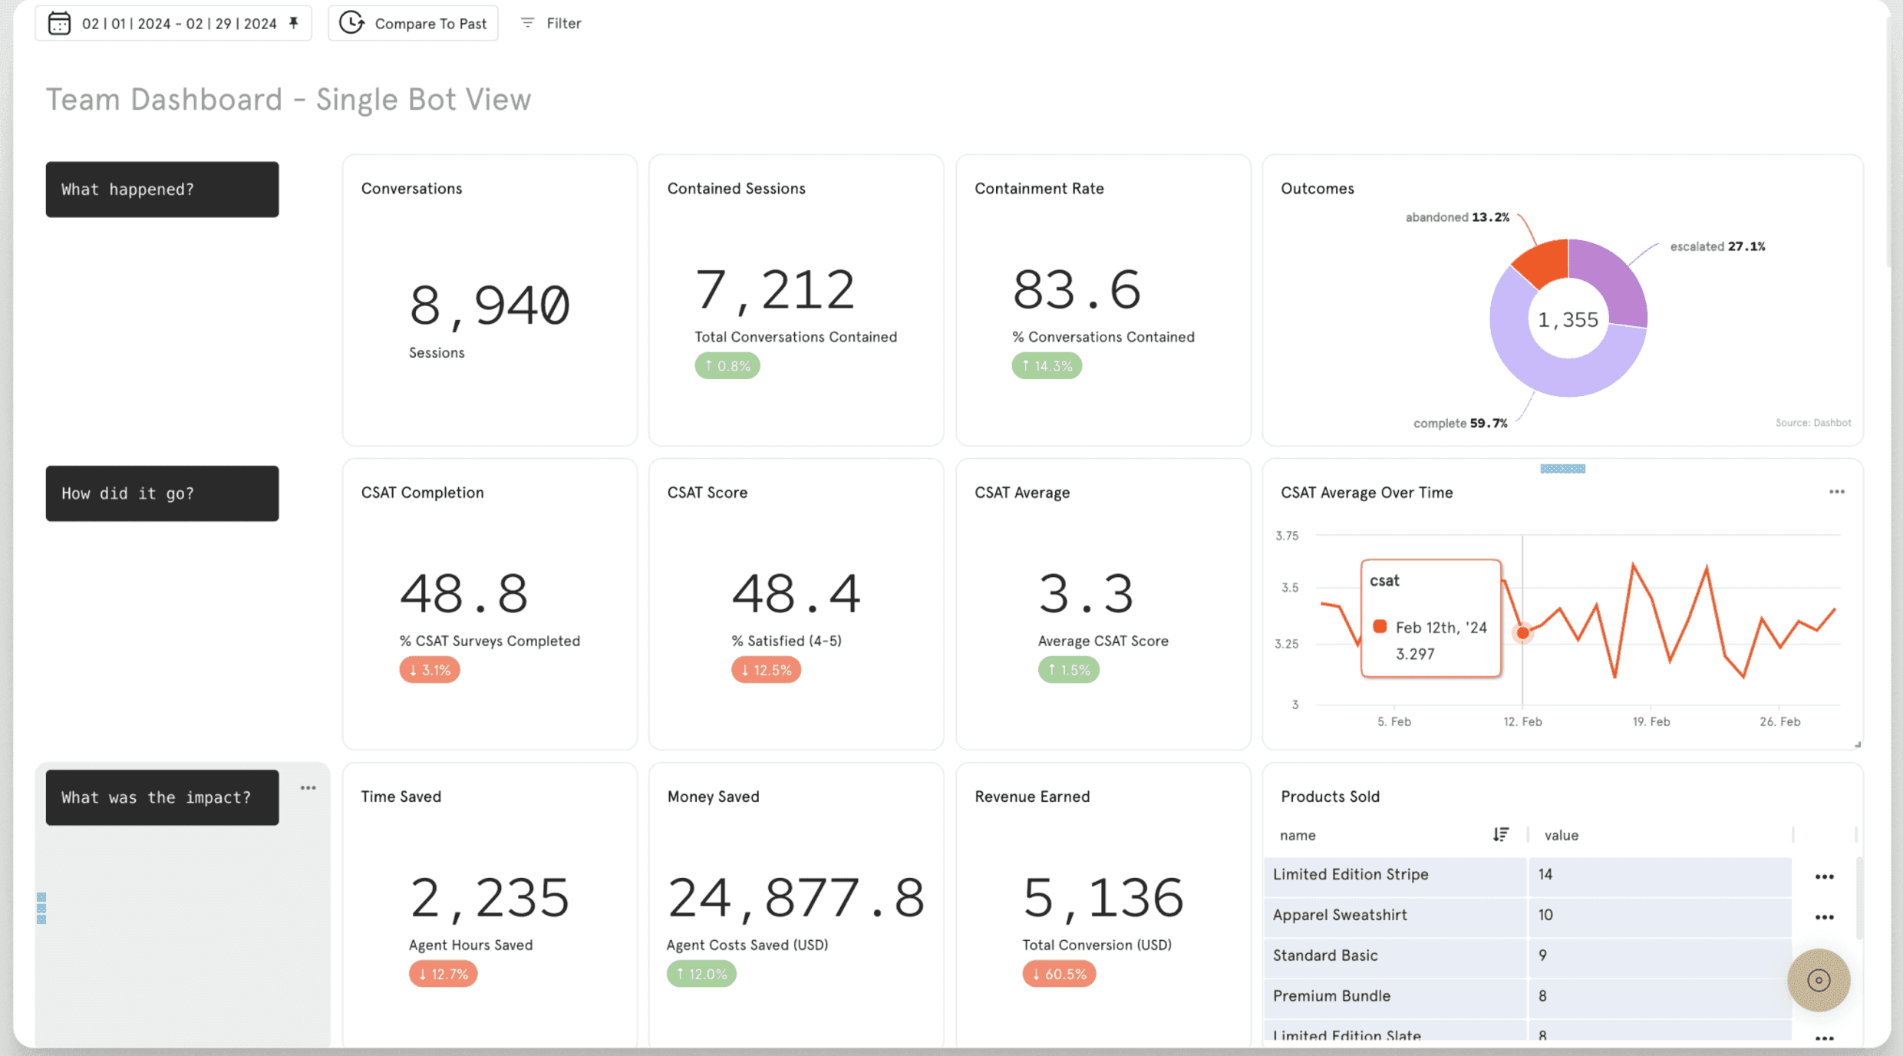Select the How did it go? section header
Screen dimensions: 1903x1056
click(162, 493)
